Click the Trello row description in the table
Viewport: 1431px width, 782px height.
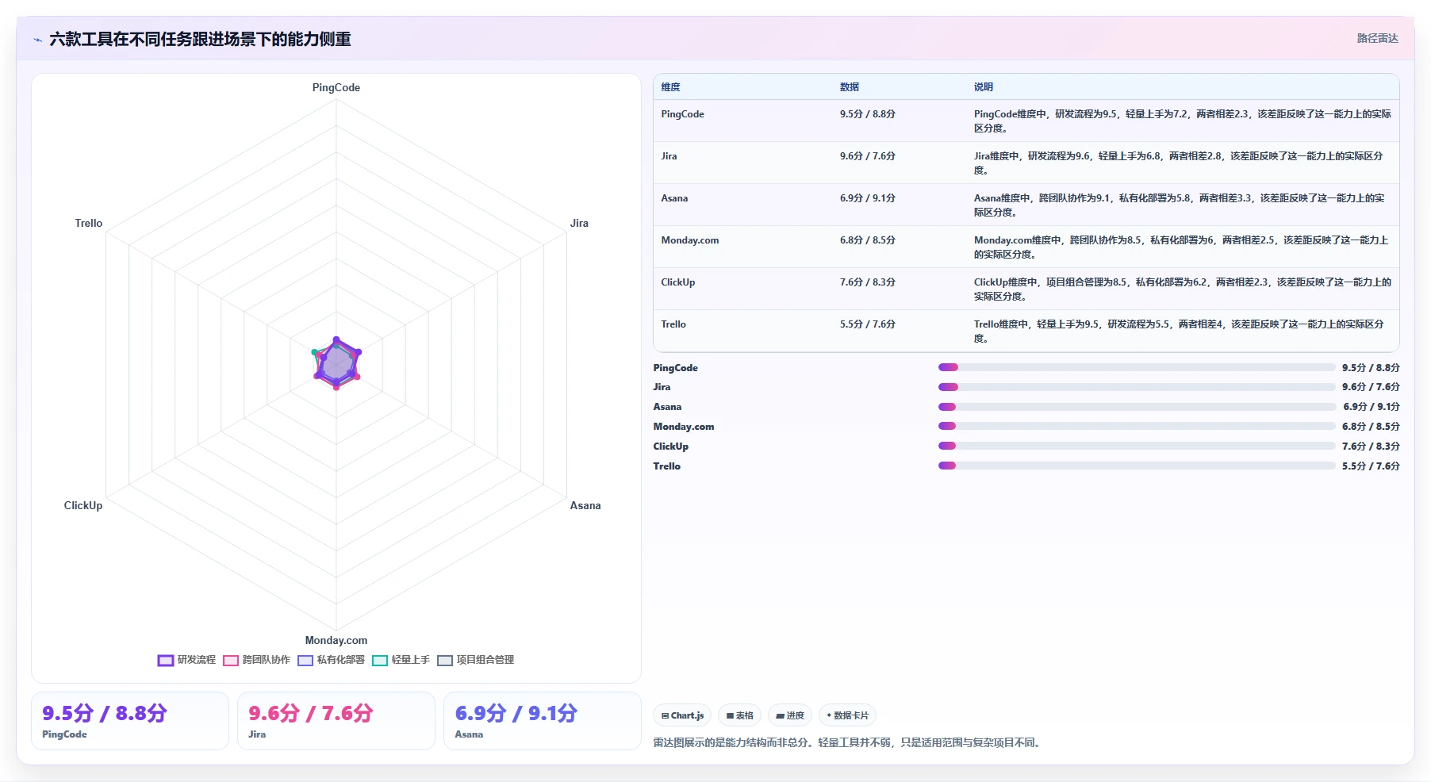pyautogui.click(x=1179, y=332)
